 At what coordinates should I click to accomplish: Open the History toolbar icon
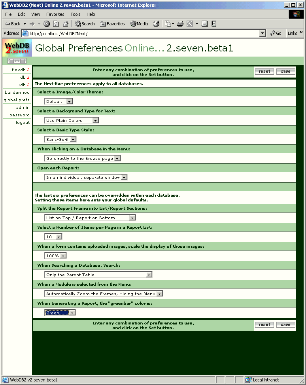156,24
